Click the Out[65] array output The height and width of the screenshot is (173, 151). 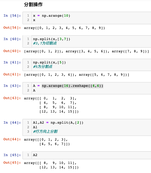click(x=51, y=165)
